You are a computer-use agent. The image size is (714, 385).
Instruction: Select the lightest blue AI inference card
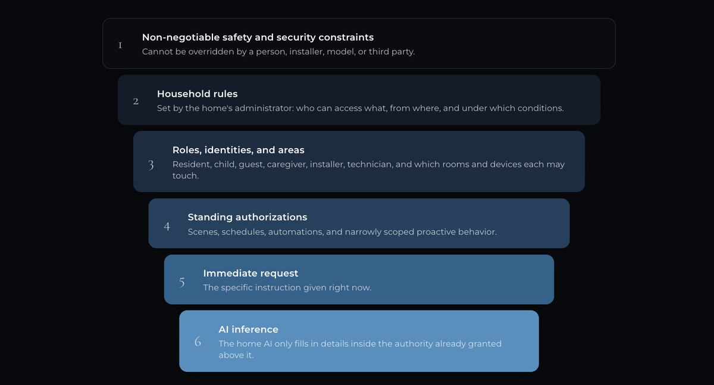pyautogui.click(x=359, y=341)
